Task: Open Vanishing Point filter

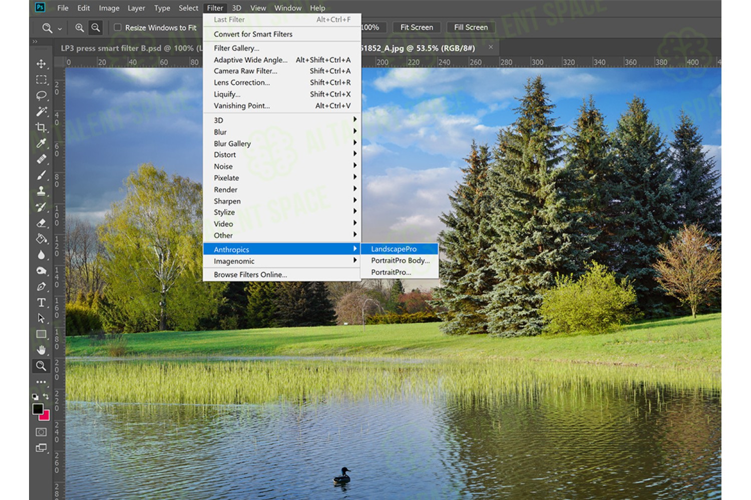Action: pyautogui.click(x=282, y=105)
